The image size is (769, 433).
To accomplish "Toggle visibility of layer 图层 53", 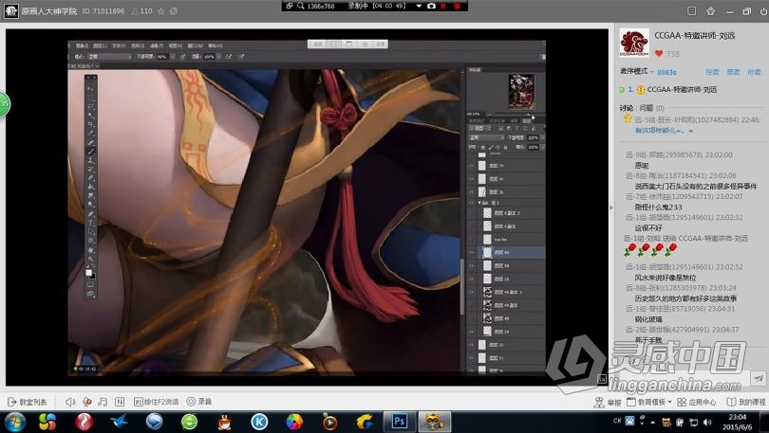I will 471,279.
